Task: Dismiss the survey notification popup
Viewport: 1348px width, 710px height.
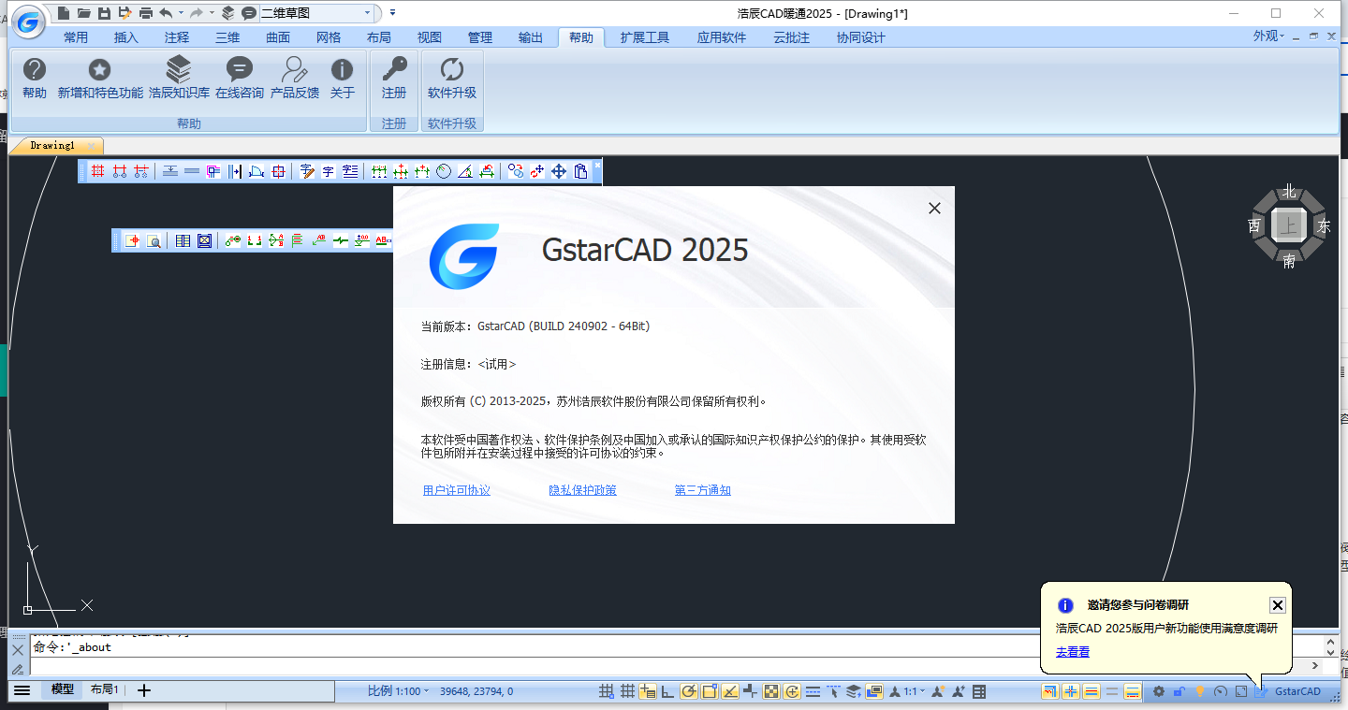Action: point(1278,605)
